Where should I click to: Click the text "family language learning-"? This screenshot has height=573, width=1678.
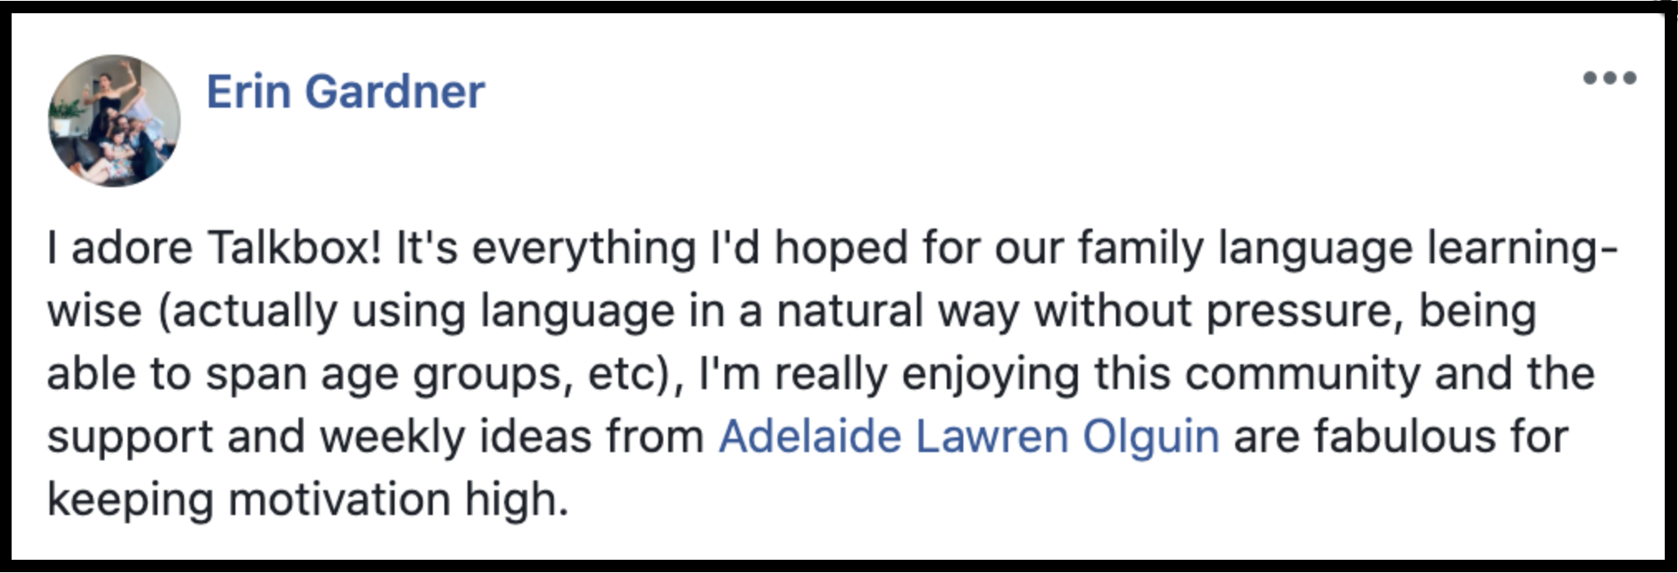click(x=1349, y=249)
